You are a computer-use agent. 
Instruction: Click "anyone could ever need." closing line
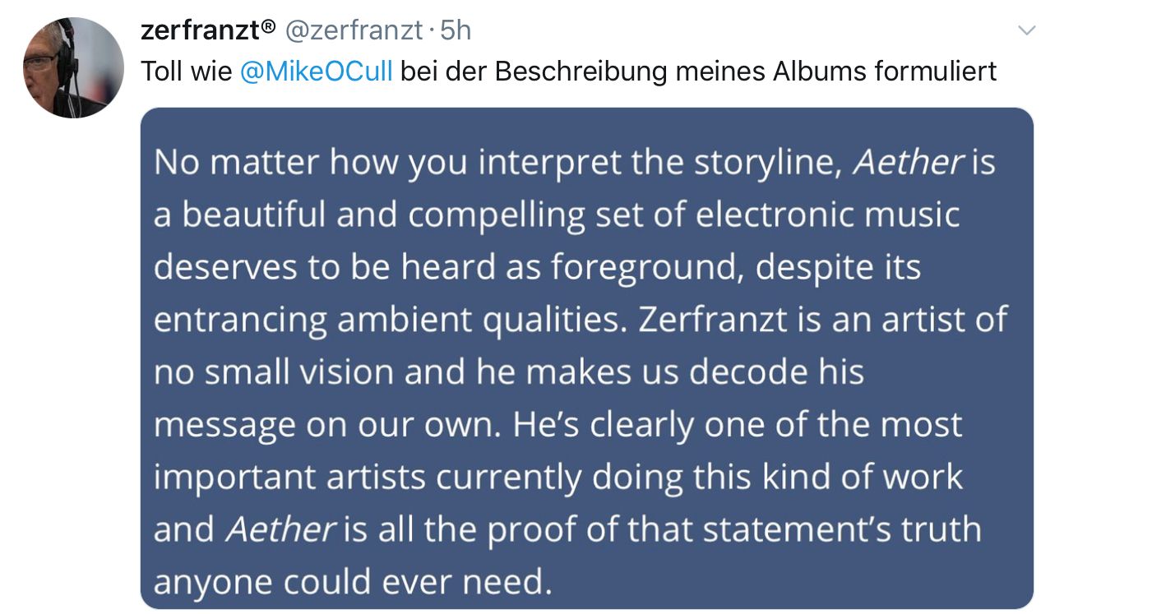352,581
